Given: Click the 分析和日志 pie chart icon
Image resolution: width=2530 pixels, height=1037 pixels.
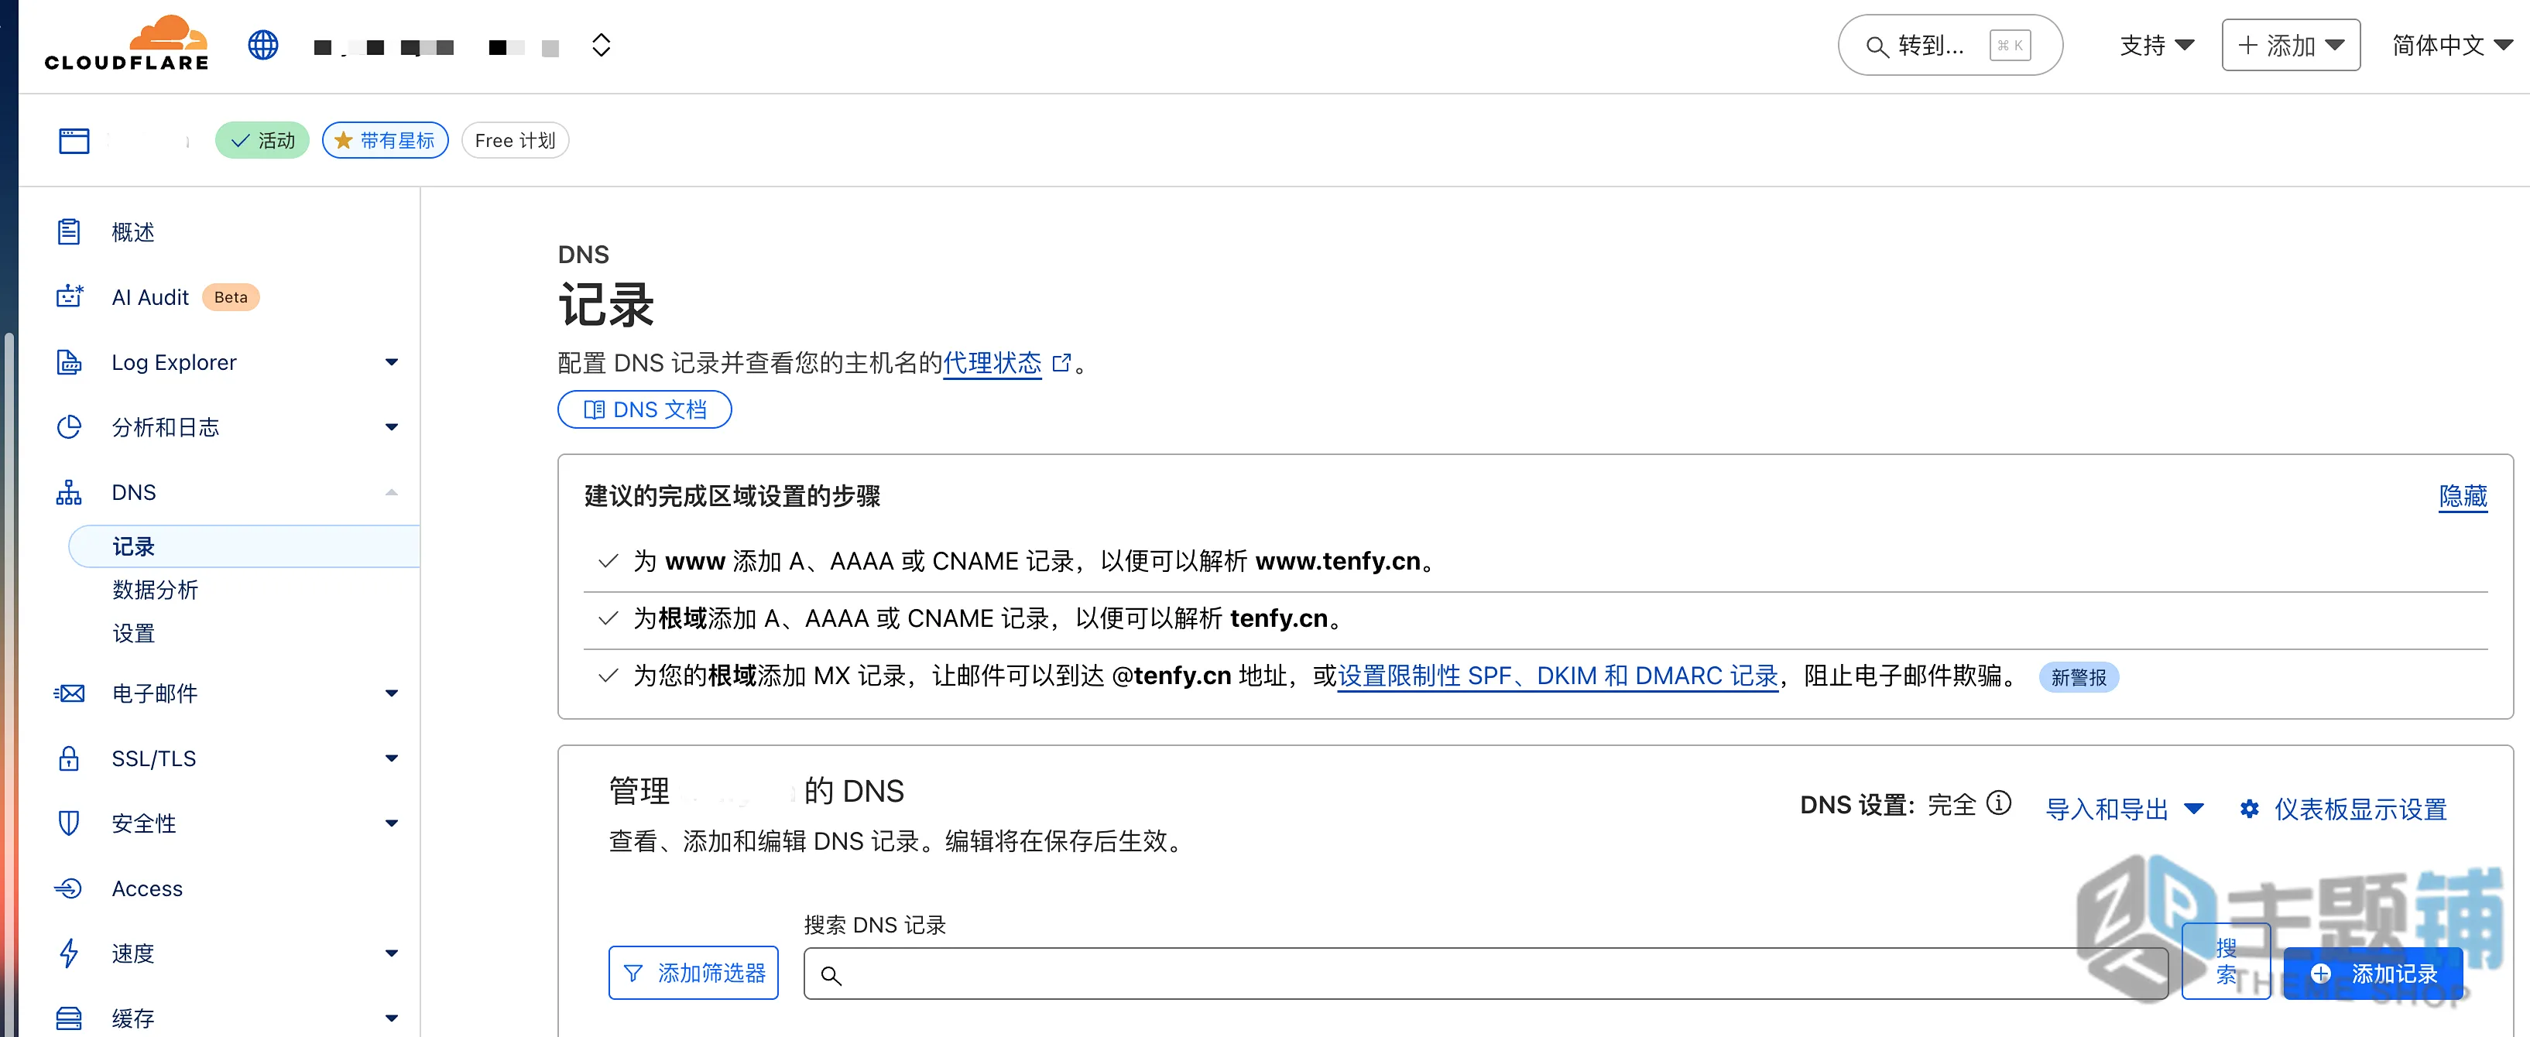Looking at the screenshot, I should (69, 427).
